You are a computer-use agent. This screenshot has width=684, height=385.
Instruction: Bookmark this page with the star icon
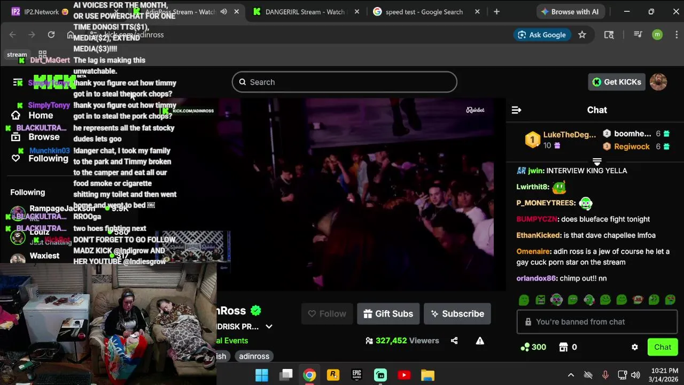coord(582,35)
